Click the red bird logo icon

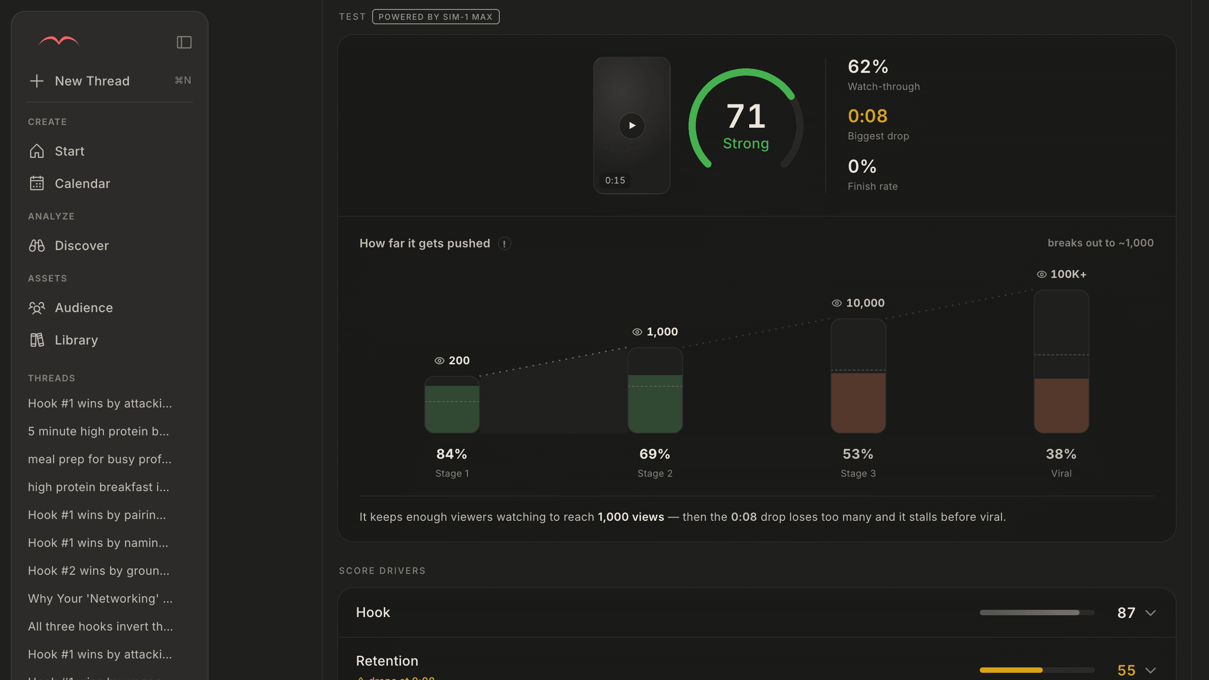tap(59, 41)
